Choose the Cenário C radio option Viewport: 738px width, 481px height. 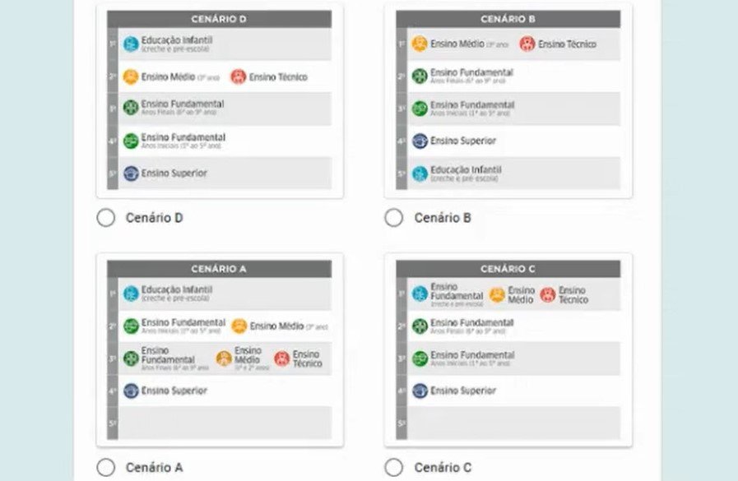point(394,468)
